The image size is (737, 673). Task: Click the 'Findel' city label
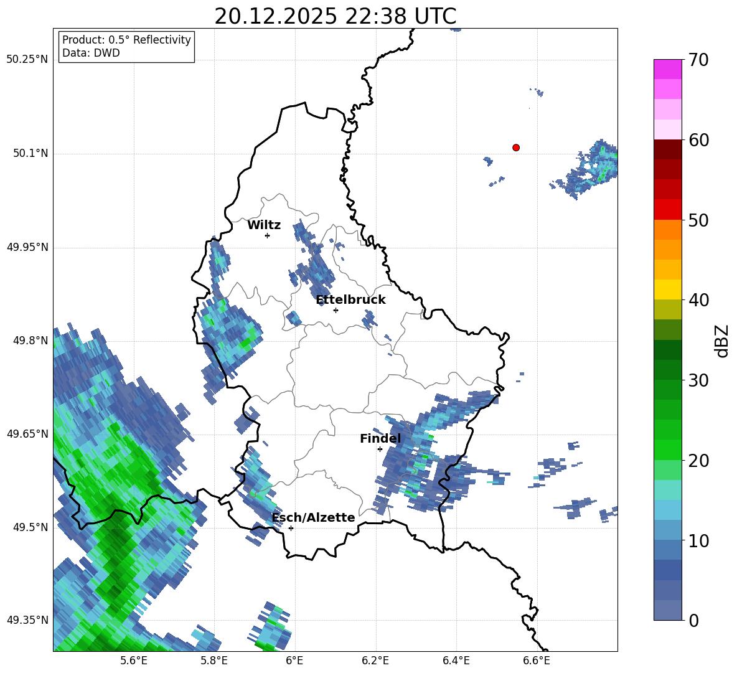click(380, 438)
